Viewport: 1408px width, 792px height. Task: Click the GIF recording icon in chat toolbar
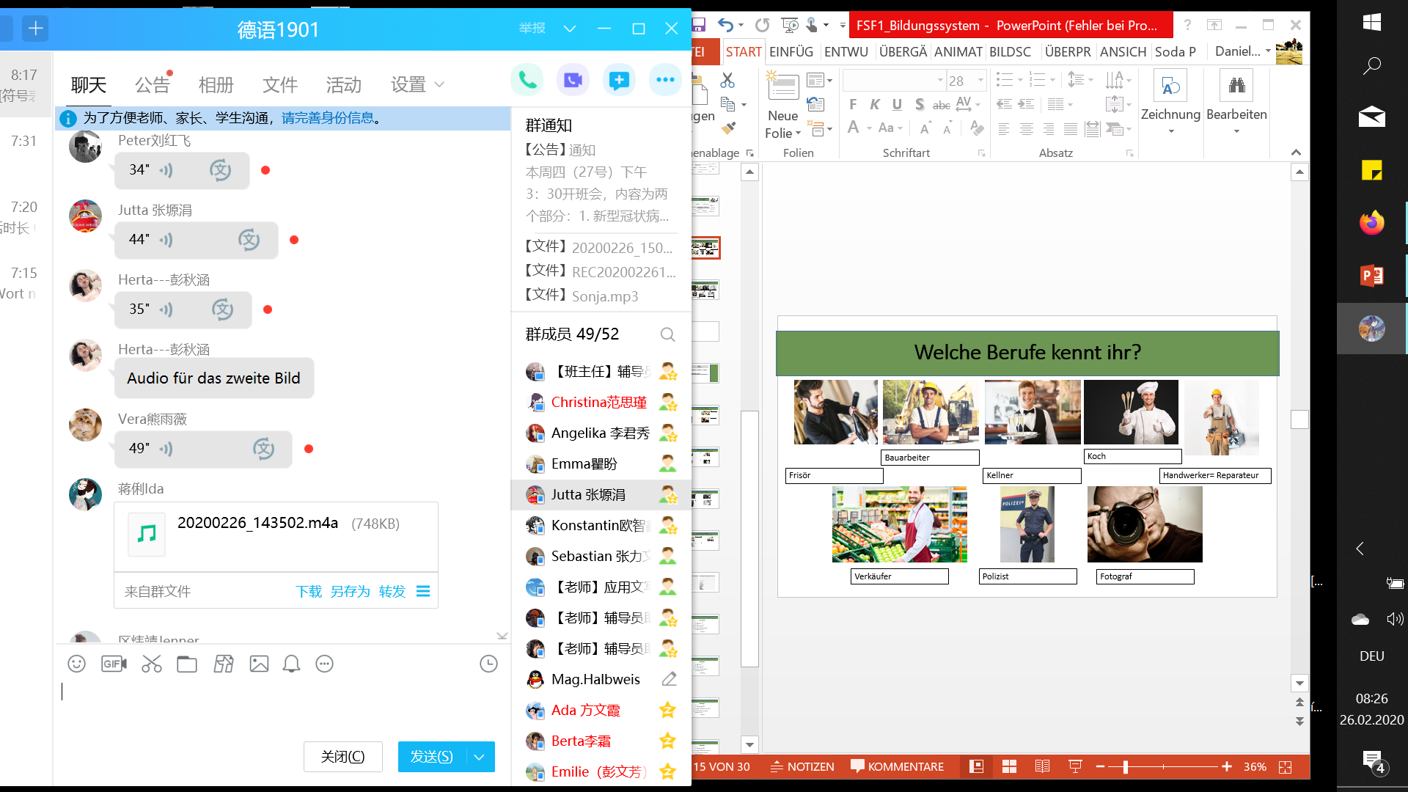[x=114, y=664]
